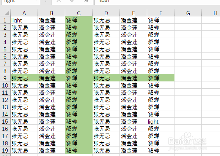The height and width of the screenshot is (156, 220).
Task: Select row 15 header
Action: [x=5, y=121]
